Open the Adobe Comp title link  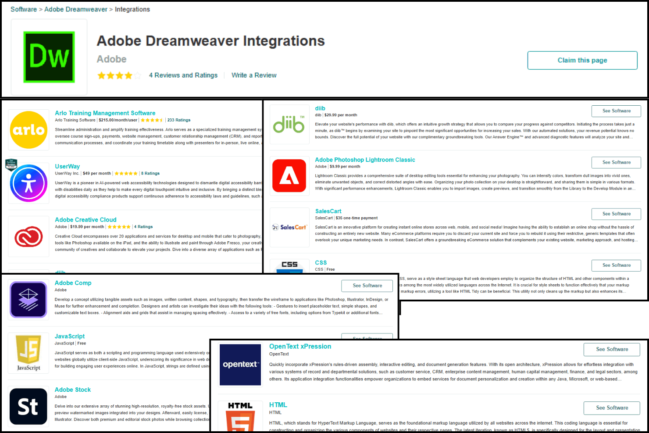73,283
